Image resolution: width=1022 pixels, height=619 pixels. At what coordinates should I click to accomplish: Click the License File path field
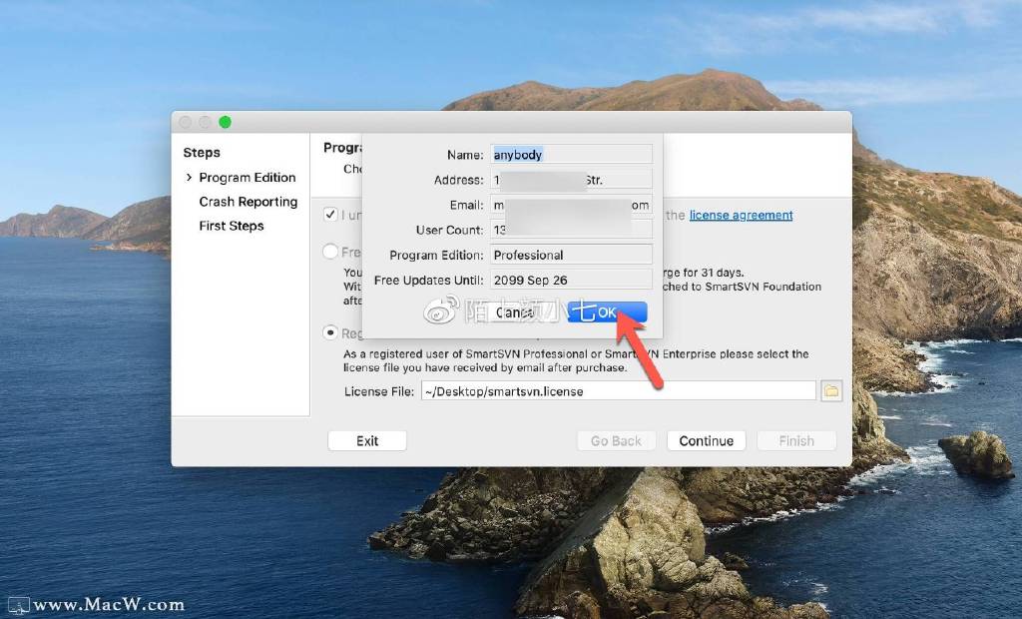click(618, 391)
